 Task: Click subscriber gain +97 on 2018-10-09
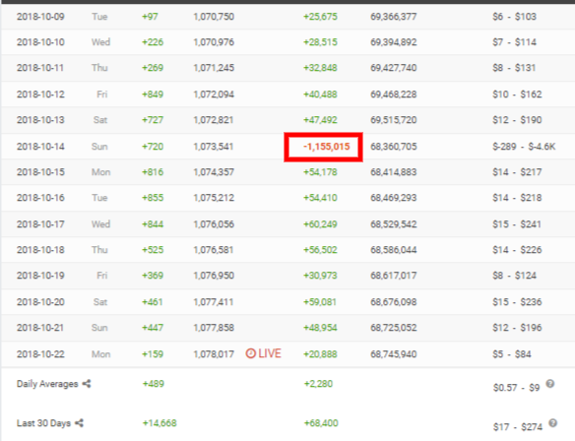pyautogui.click(x=150, y=17)
